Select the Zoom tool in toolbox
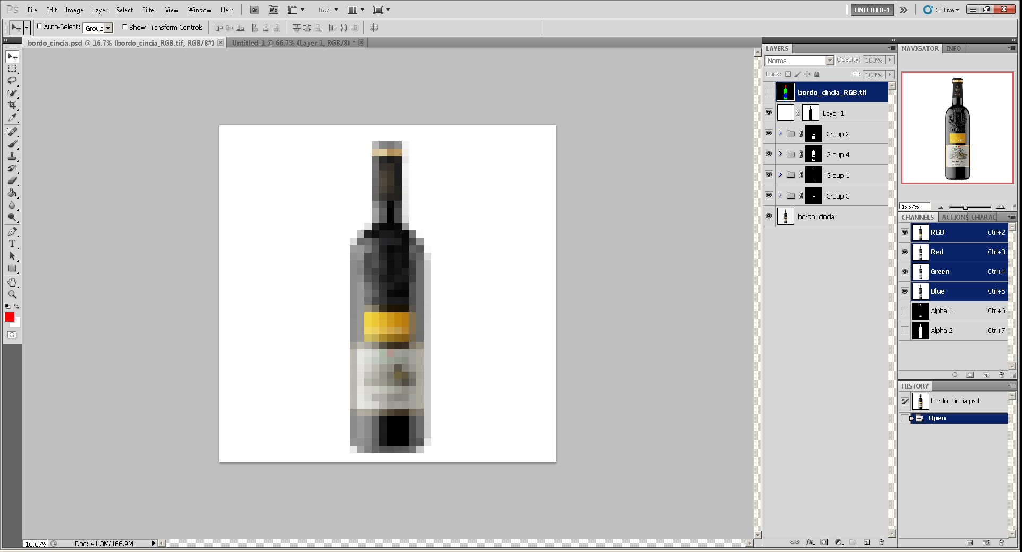This screenshot has width=1022, height=552. coord(12,294)
